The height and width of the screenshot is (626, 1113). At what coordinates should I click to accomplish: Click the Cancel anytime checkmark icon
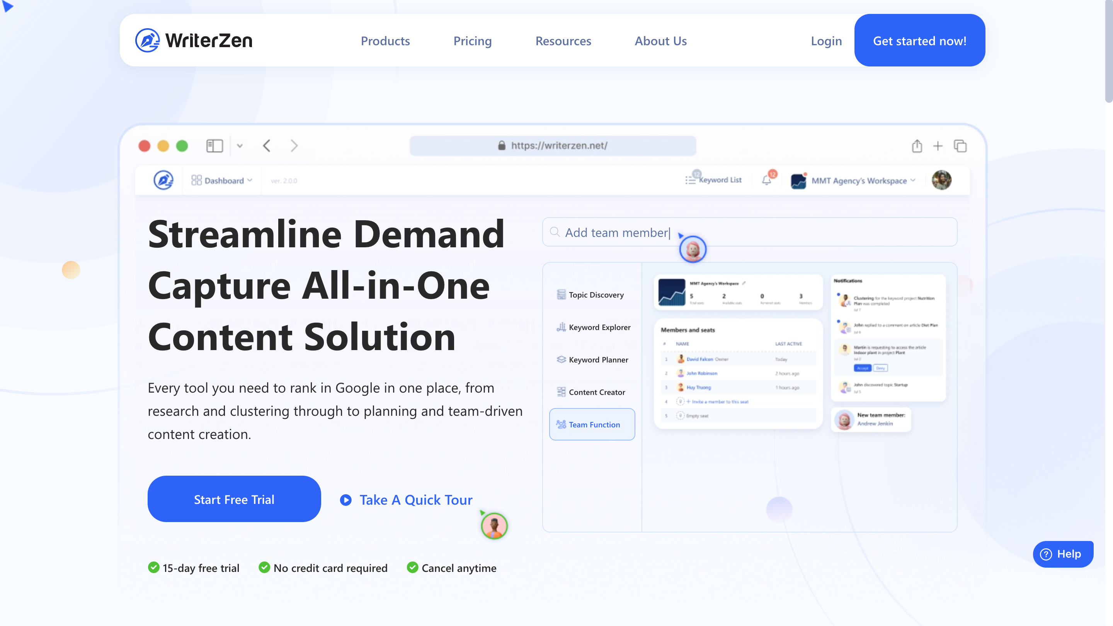(412, 568)
